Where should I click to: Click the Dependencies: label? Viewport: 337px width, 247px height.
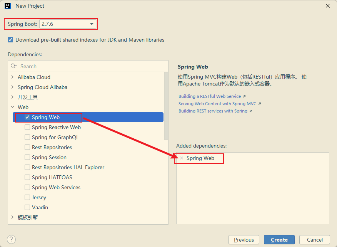25,54
